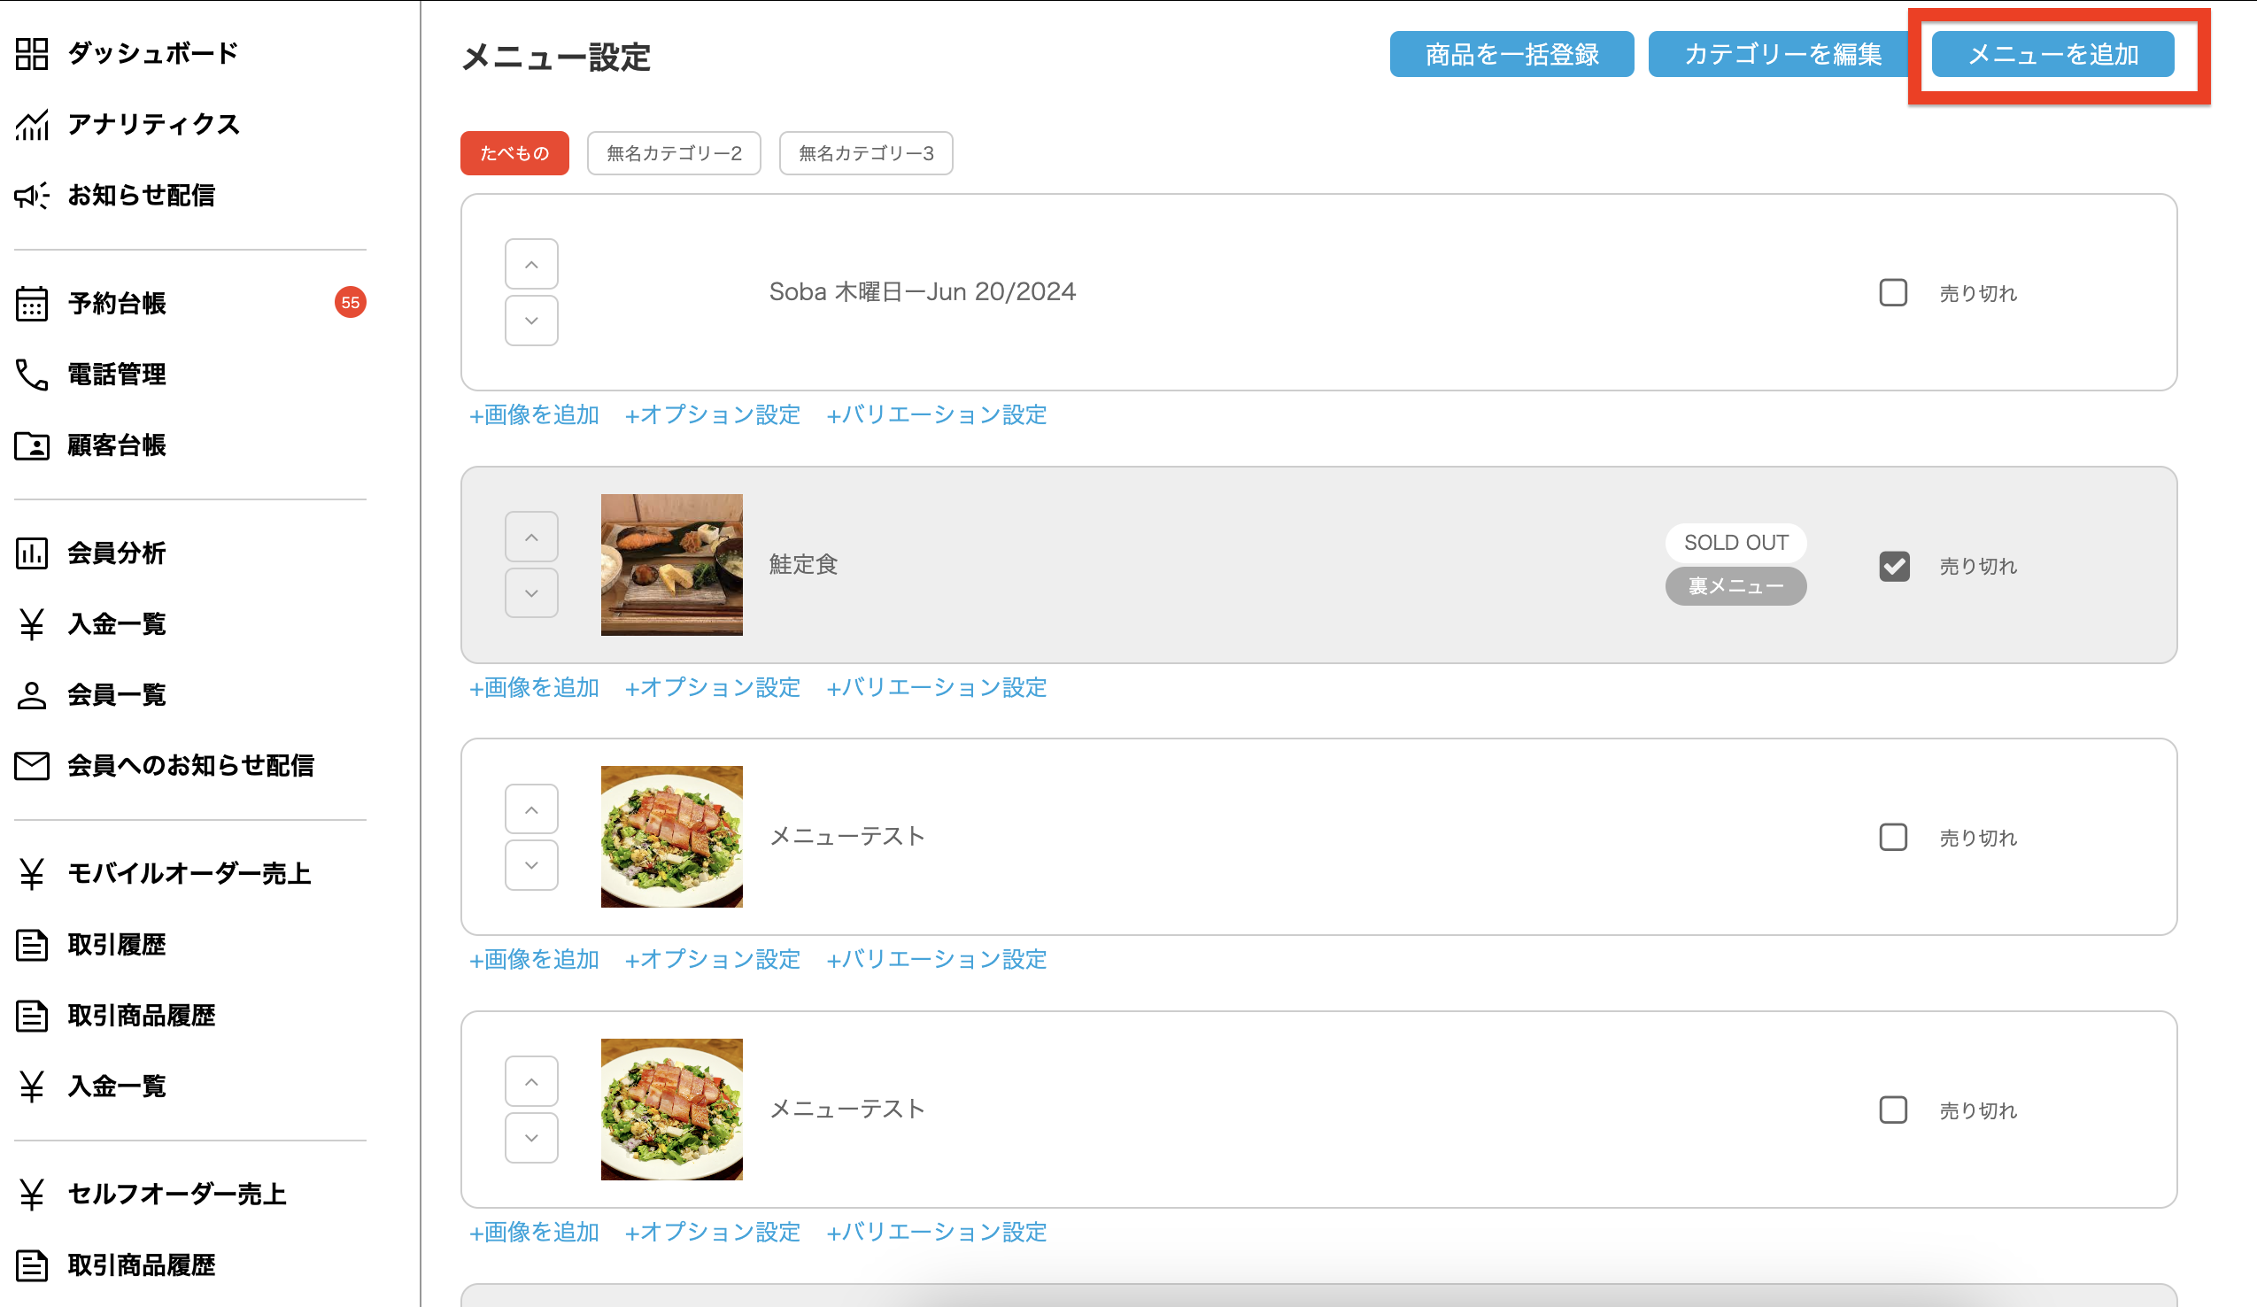Click the モバイルオーダー売上 yen icon
Screen dimensions: 2257x1307
click(x=31, y=873)
